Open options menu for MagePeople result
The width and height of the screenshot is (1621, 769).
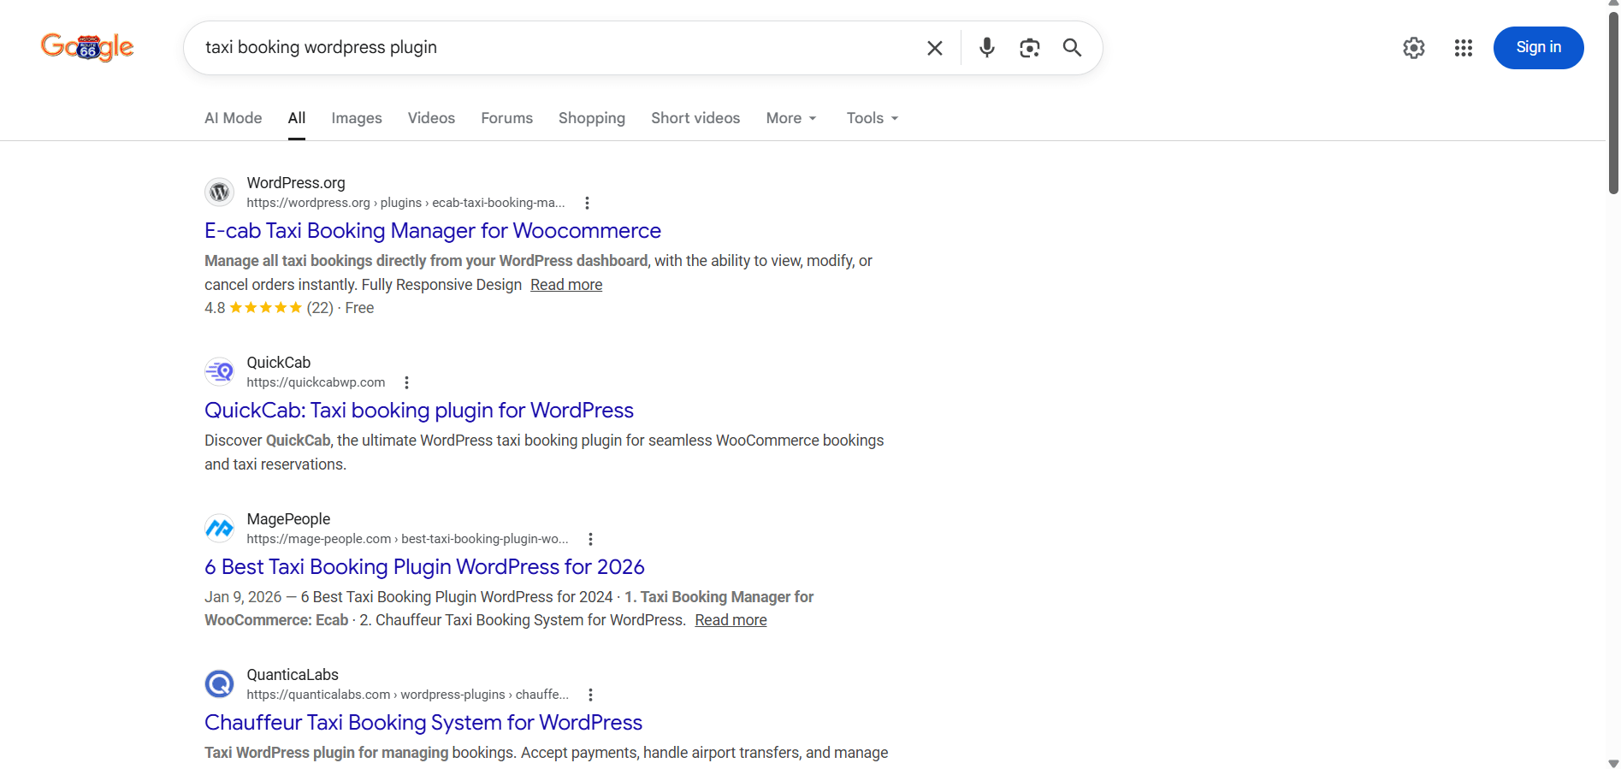click(x=590, y=539)
